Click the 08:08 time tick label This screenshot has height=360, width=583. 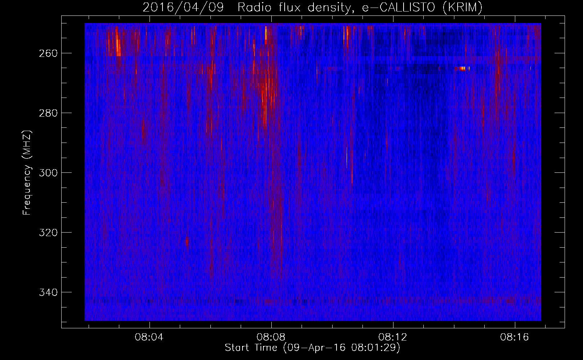[271, 337]
